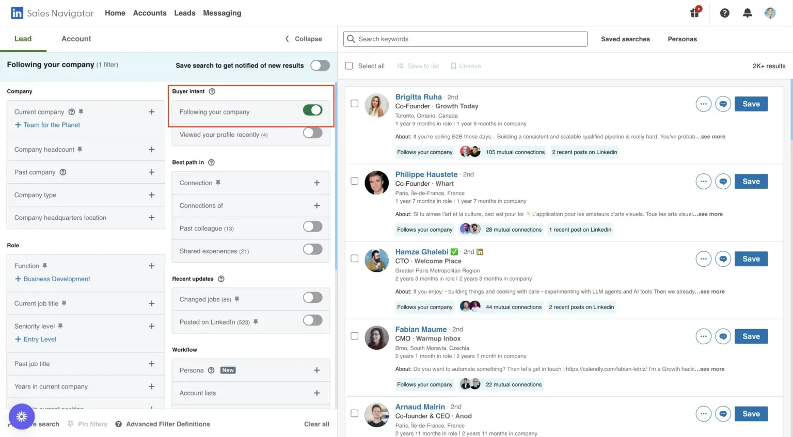Enable Viewed your profile recently toggle
The height and width of the screenshot is (437, 793).
tap(312, 133)
